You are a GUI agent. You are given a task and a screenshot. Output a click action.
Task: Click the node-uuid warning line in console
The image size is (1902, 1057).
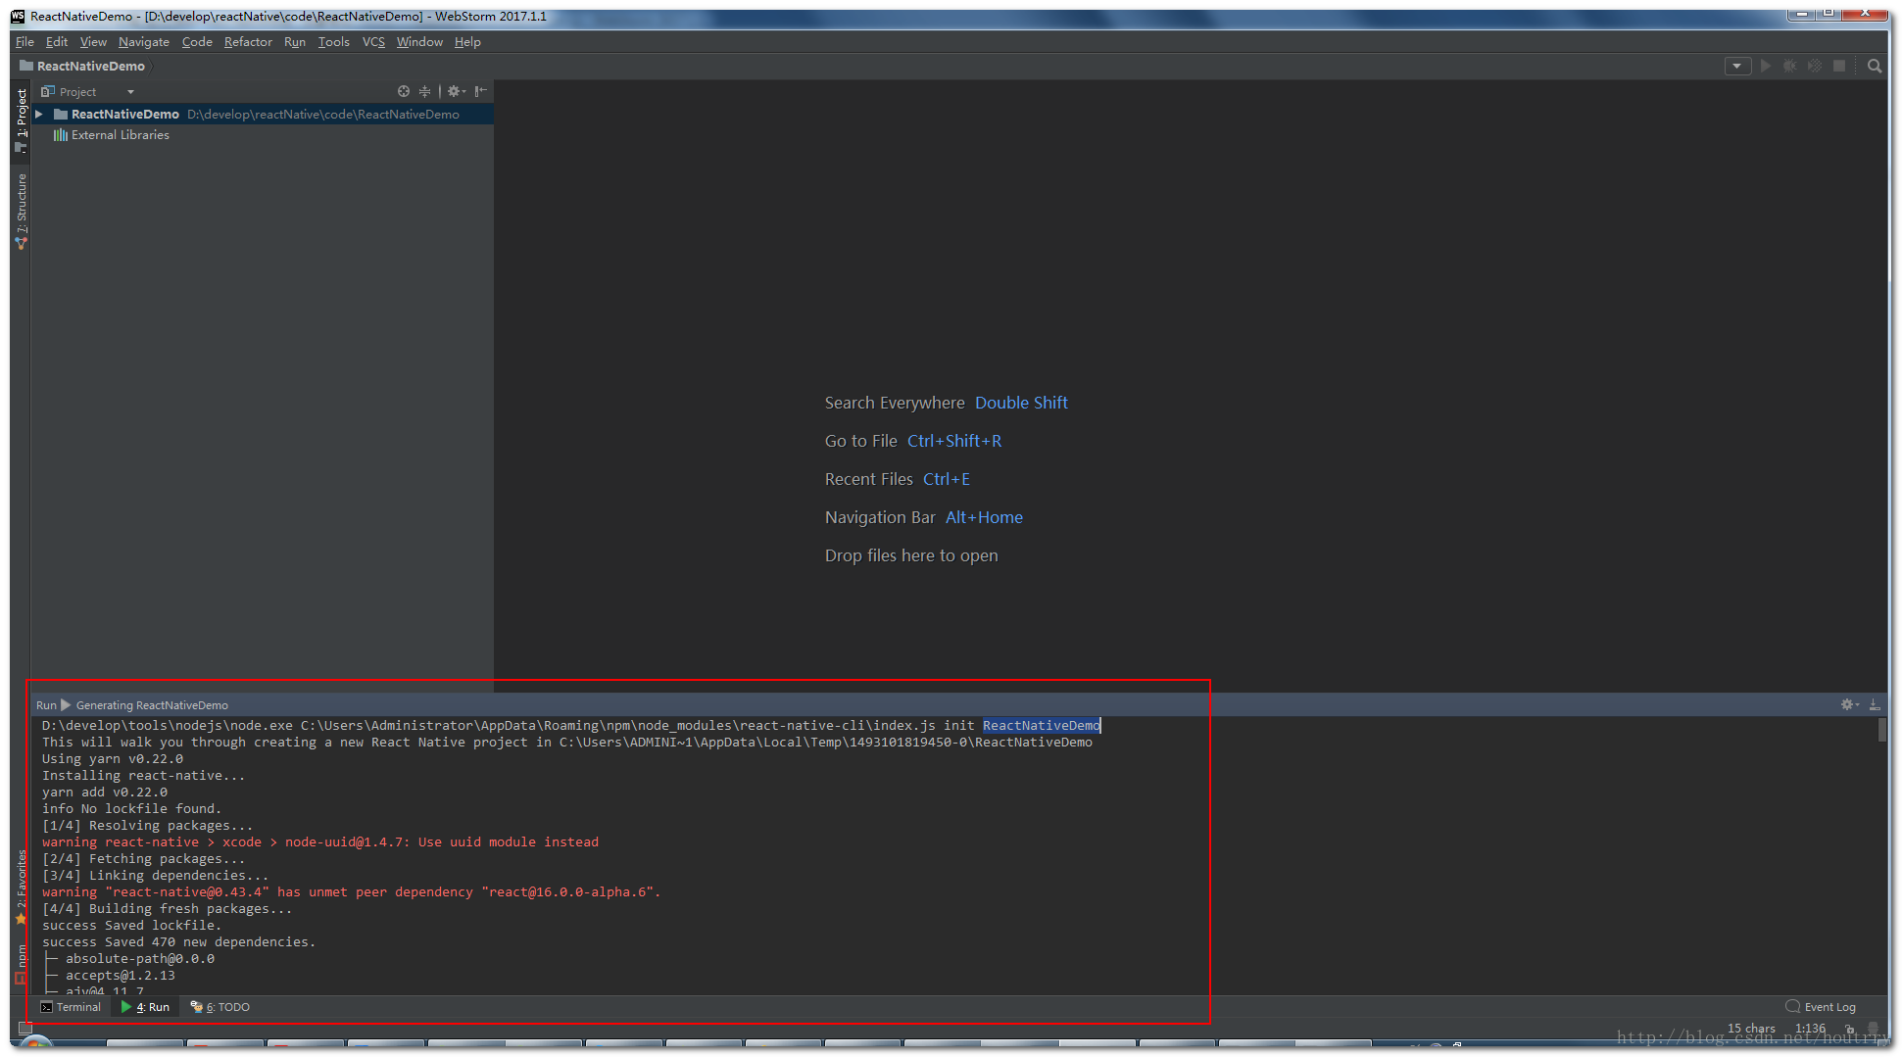click(x=320, y=842)
